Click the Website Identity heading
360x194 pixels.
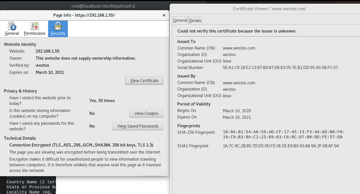[x=20, y=44]
